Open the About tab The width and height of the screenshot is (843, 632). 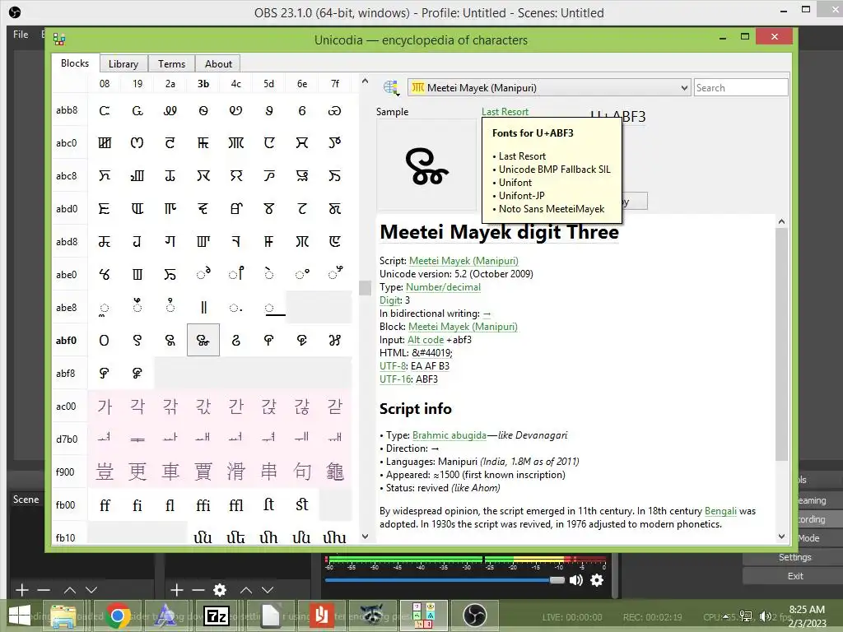[x=218, y=63]
